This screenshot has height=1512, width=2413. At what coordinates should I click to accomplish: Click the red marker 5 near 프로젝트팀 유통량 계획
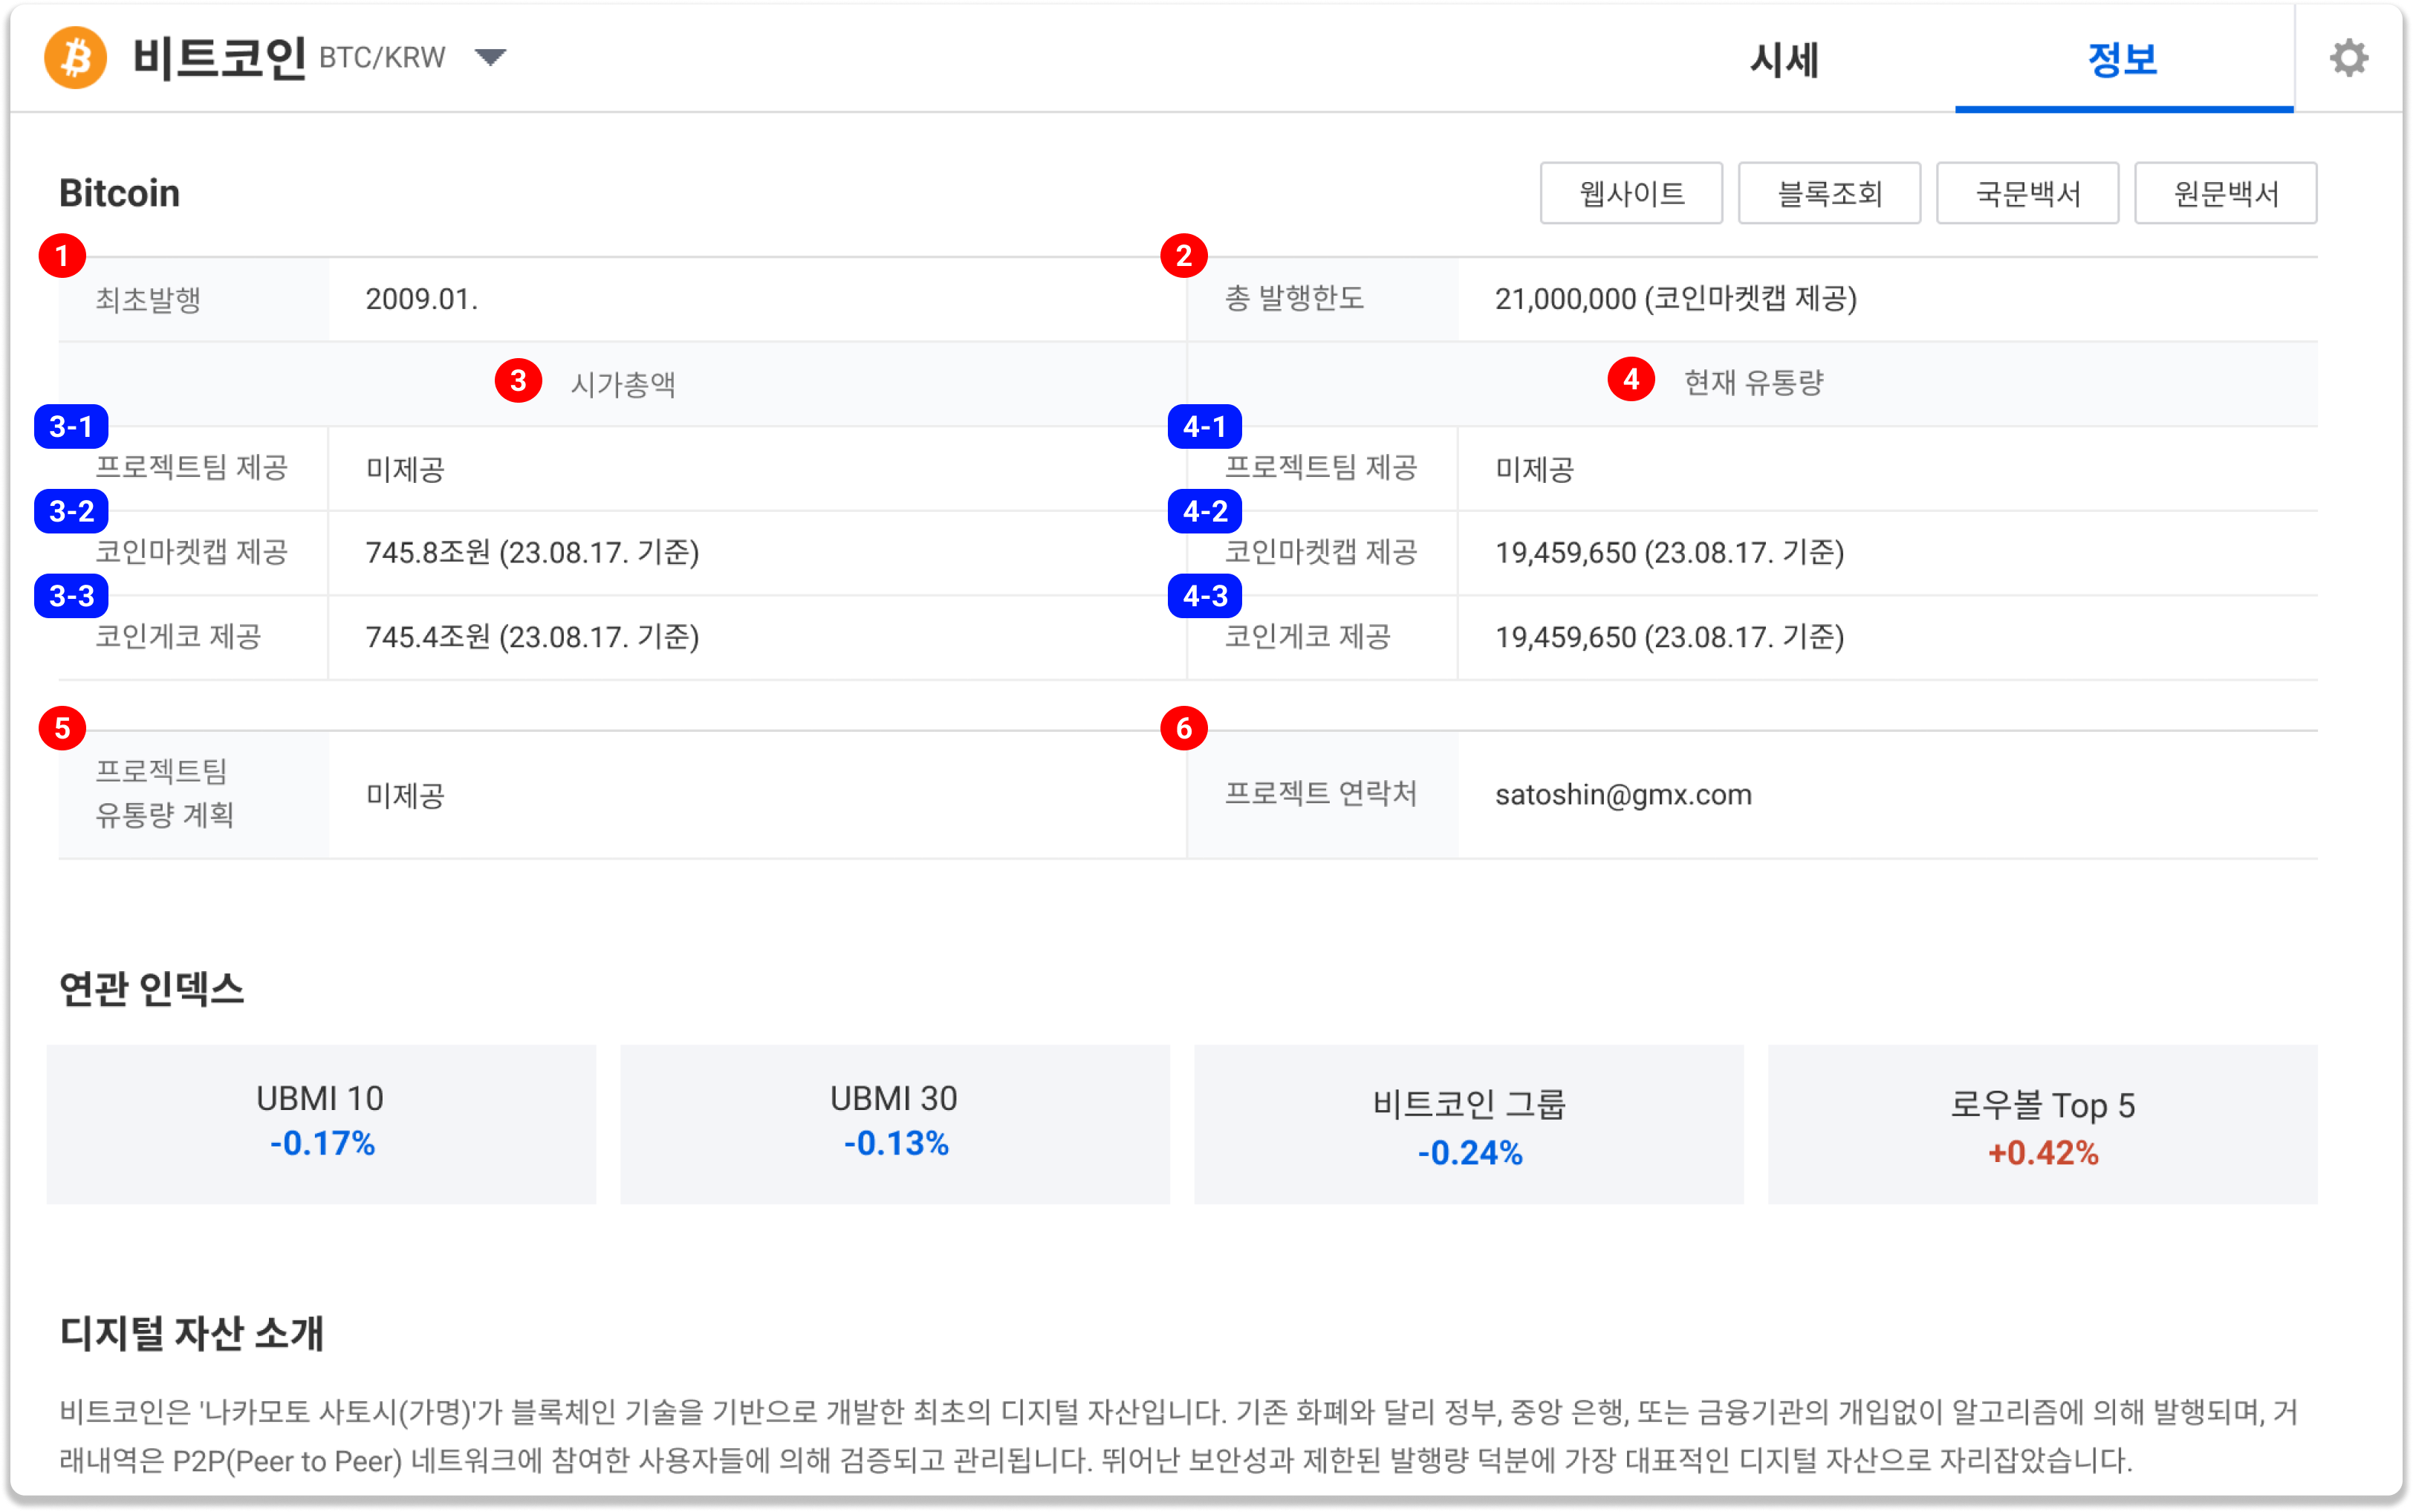click(63, 730)
